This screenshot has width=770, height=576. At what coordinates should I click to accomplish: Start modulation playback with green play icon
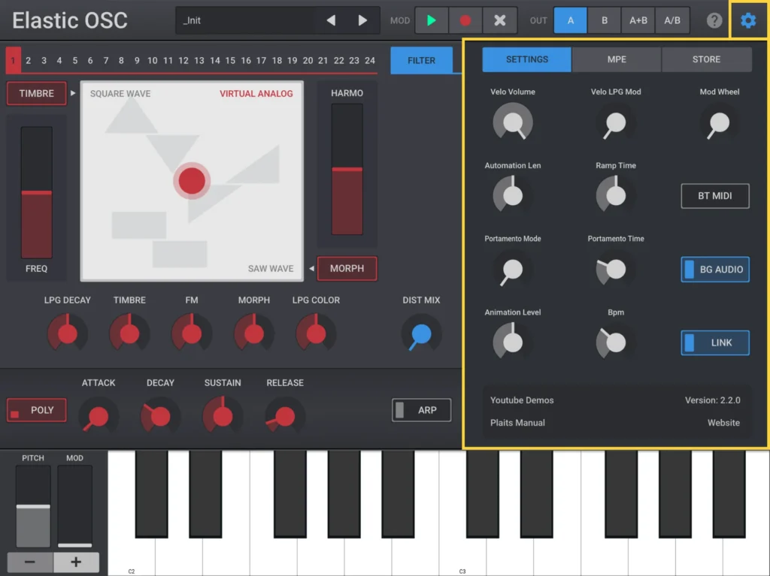[x=431, y=20]
